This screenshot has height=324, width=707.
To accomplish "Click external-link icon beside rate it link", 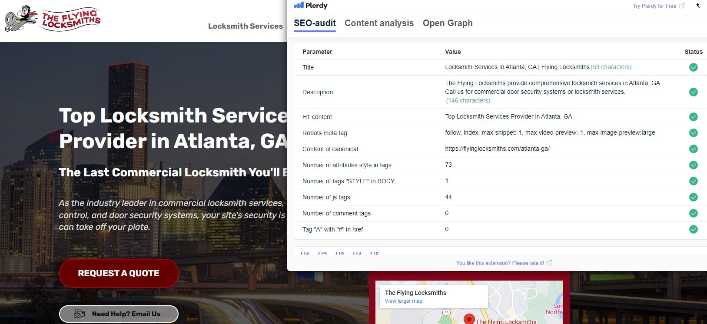I will [x=549, y=263].
